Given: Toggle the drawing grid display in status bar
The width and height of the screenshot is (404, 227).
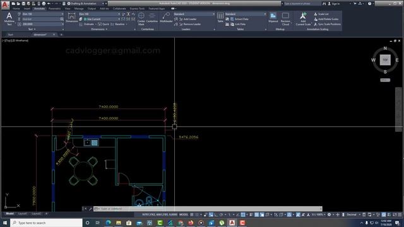Looking at the screenshot, I should pos(192,214).
